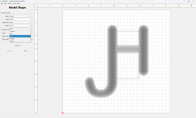The image size is (196, 118).
Task: Open the Help menu
Action: (x=18, y=3)
